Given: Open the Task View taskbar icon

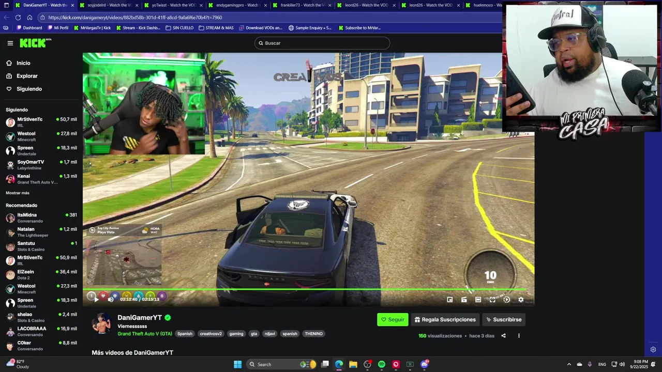Looking at the screenshot, I should click(325, 364).
